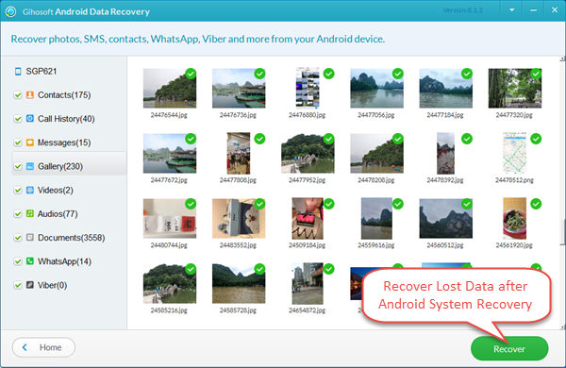Select the 24478512.png map thumbnail
566x368 pixels.
pyautogui.click(x=514, y=154)
